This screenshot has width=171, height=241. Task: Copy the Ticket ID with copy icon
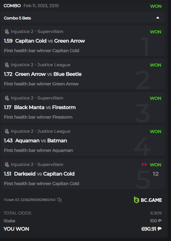click(x=59, y=200)
